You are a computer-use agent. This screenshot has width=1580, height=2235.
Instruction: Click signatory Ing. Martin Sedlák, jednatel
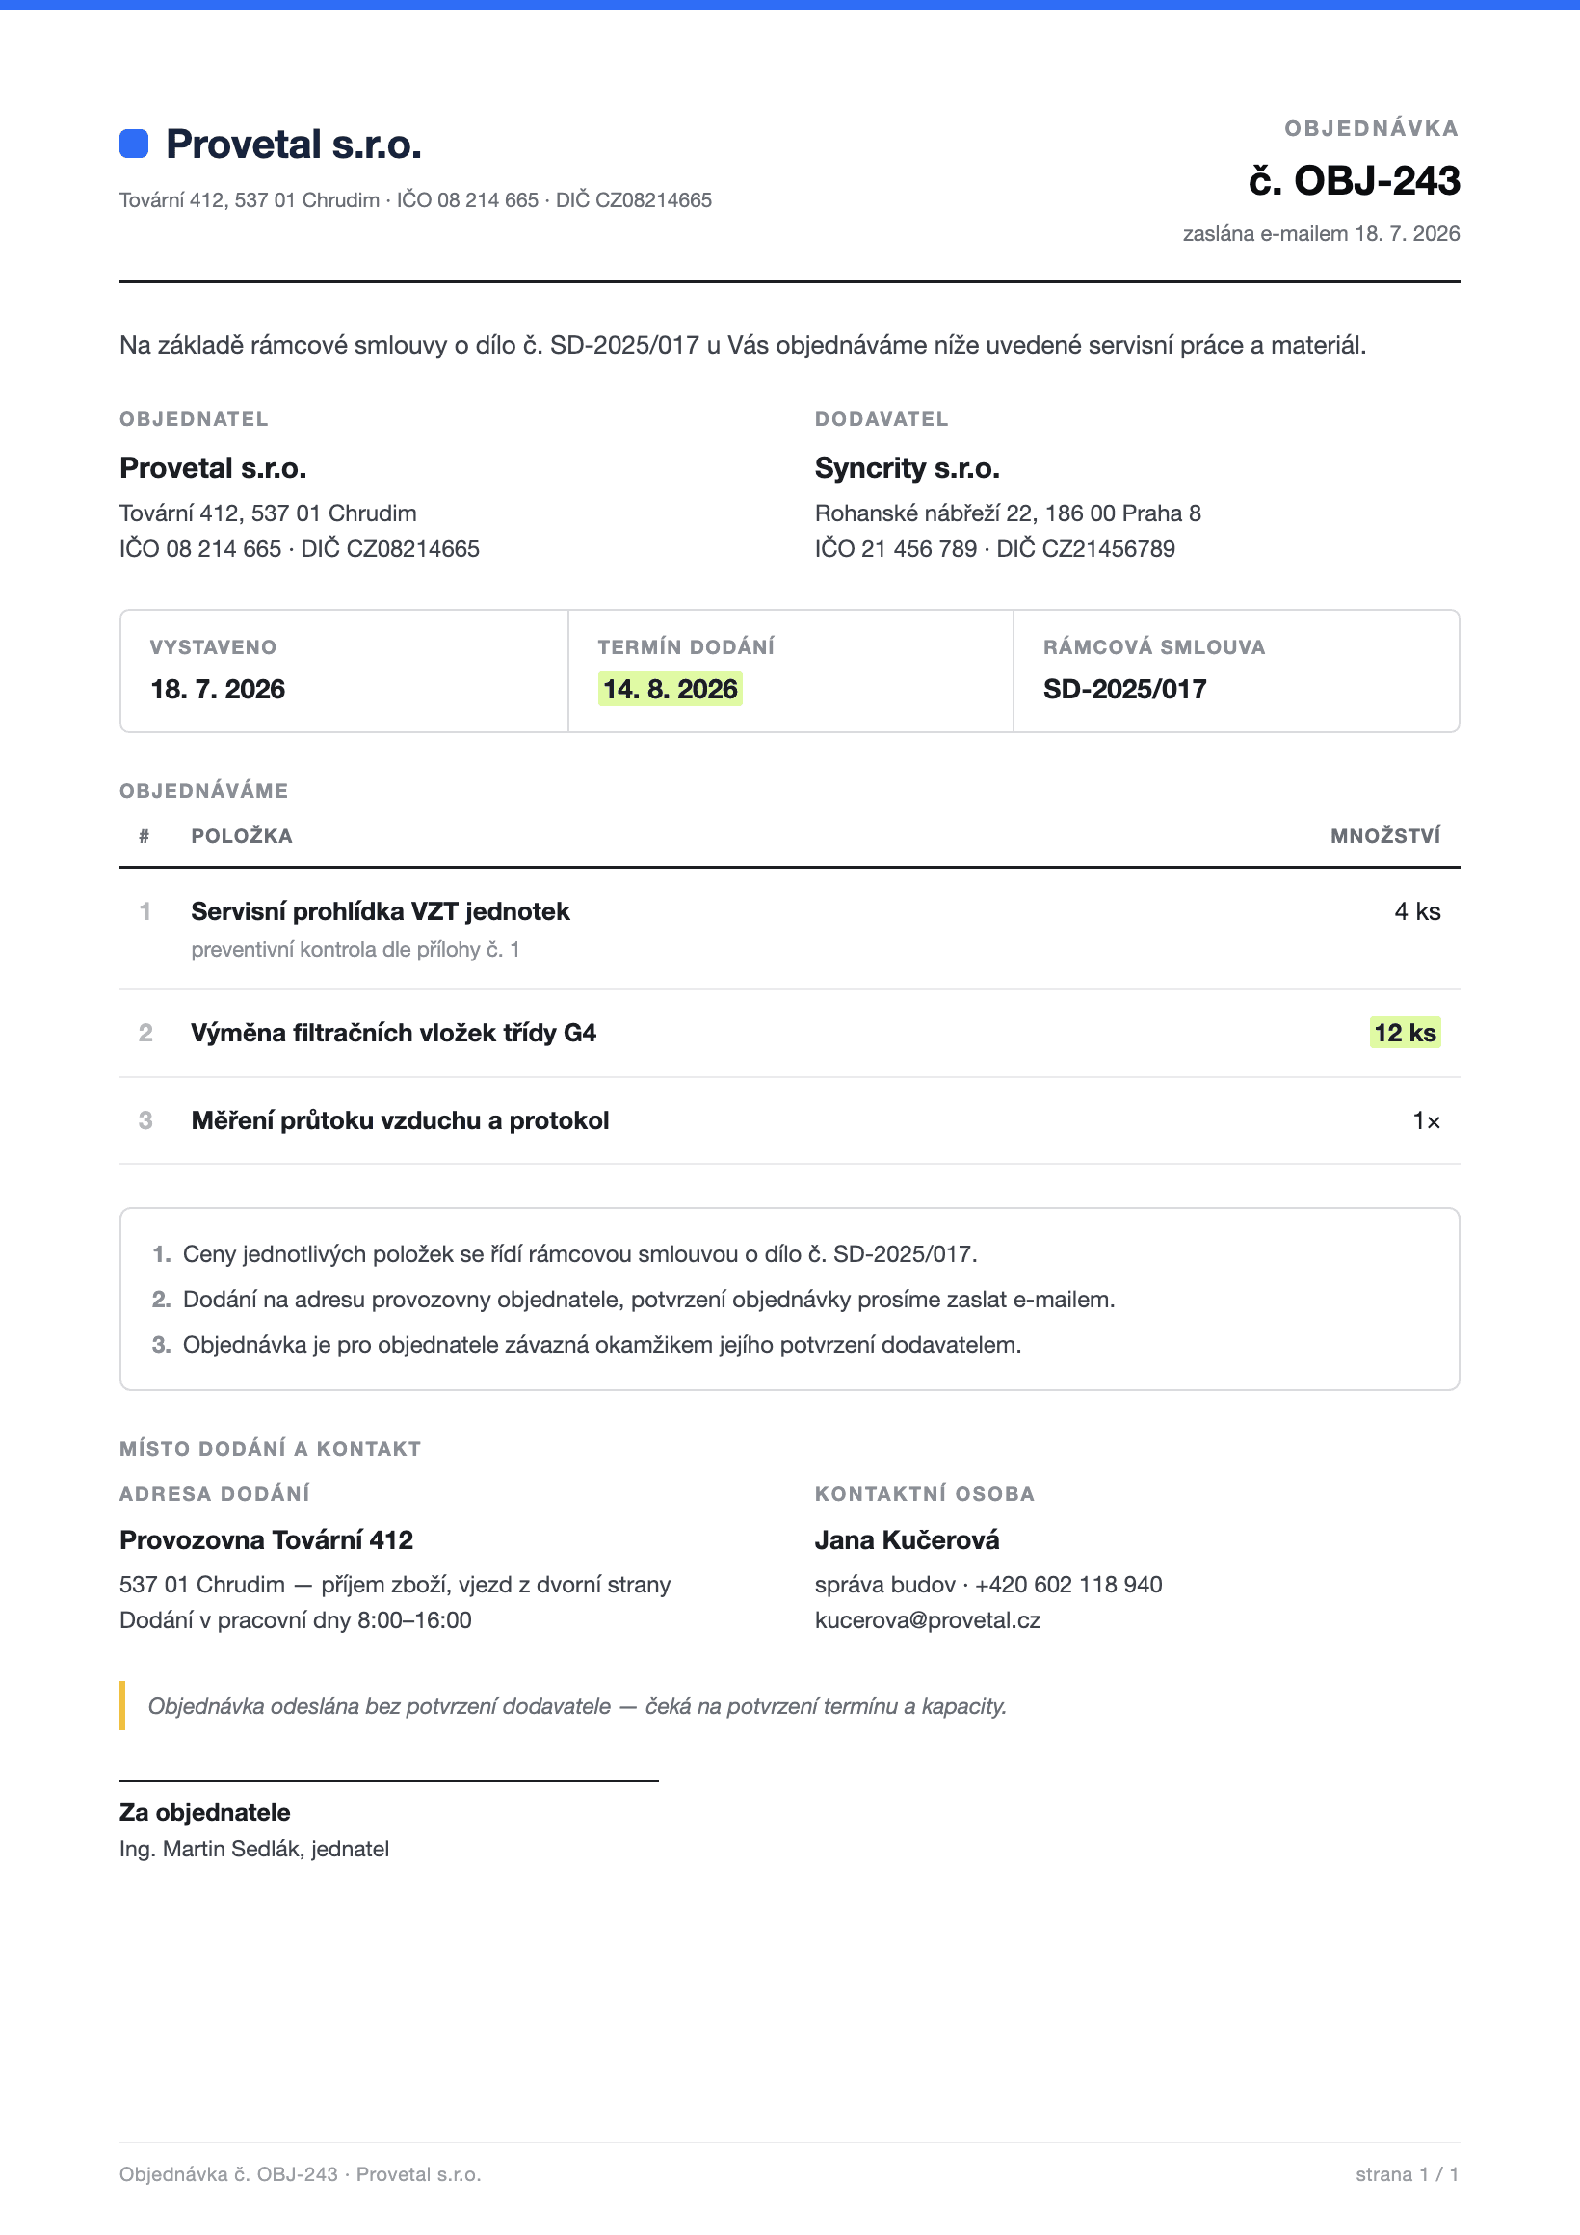pyautogui.click(x=254, y=1849)
